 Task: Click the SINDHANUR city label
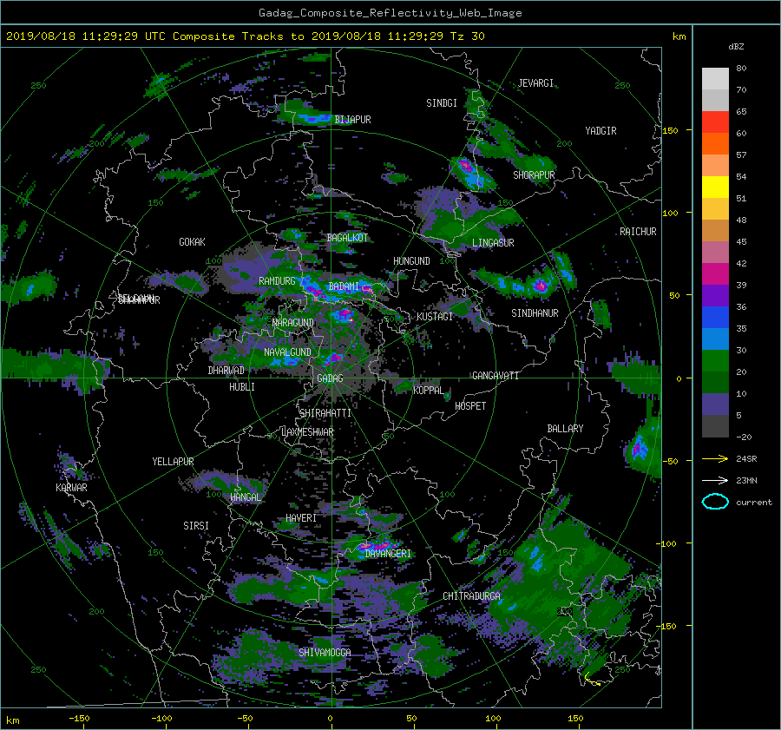(535, 313)
